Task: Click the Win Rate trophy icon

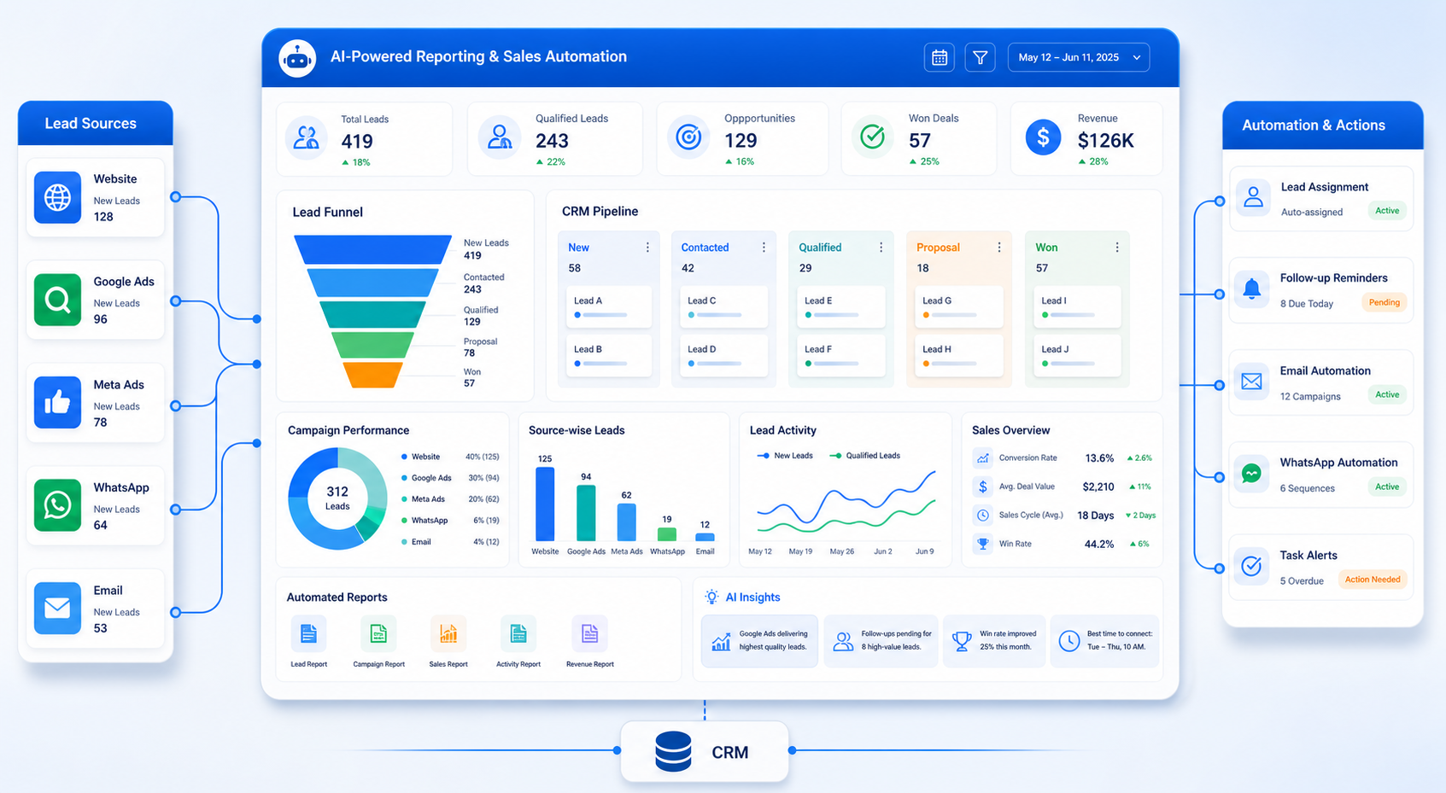Action: (x=983, y=544)
